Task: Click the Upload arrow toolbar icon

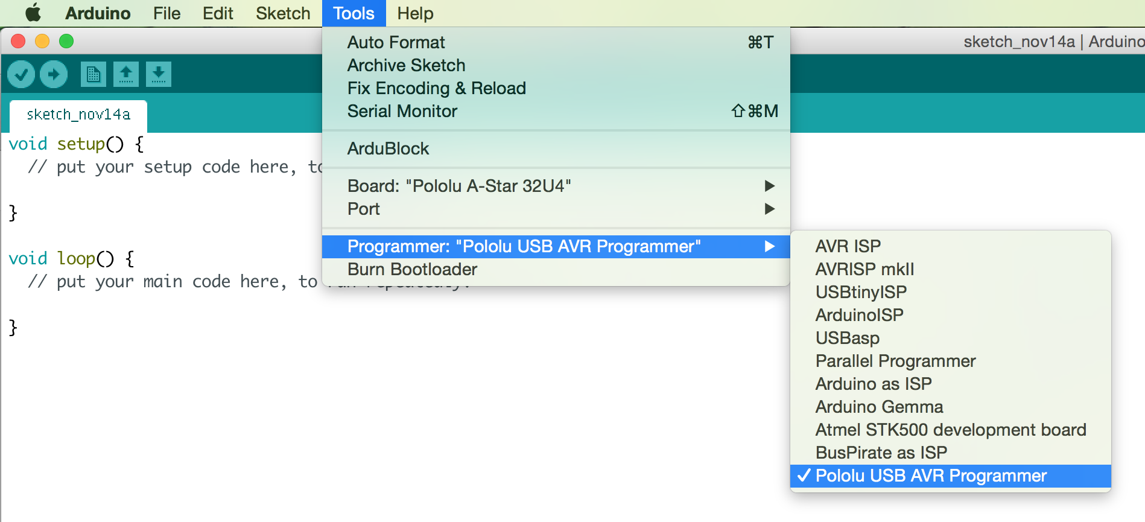Action: coord(54,74)
